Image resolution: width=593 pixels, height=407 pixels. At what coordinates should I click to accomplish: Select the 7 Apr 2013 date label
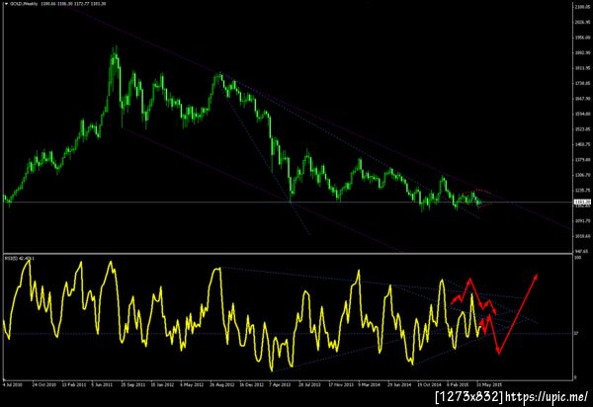click(280, 384)
